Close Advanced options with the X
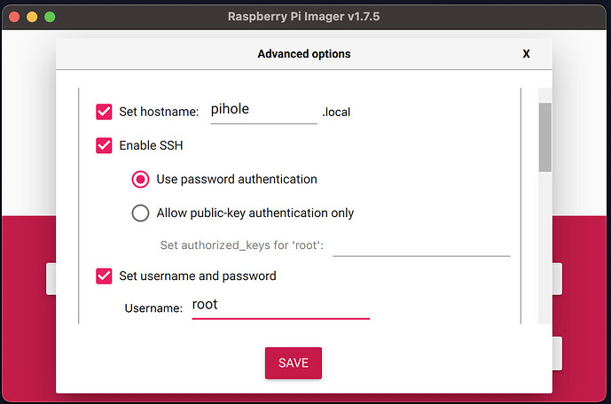Image resolution: width=611 pixels, height=404 pixels. [x=526, y=54]
